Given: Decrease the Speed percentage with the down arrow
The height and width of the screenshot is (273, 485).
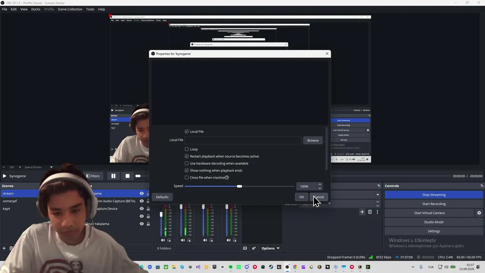Looking at the screenshot, I should click(x=320, y=188).
